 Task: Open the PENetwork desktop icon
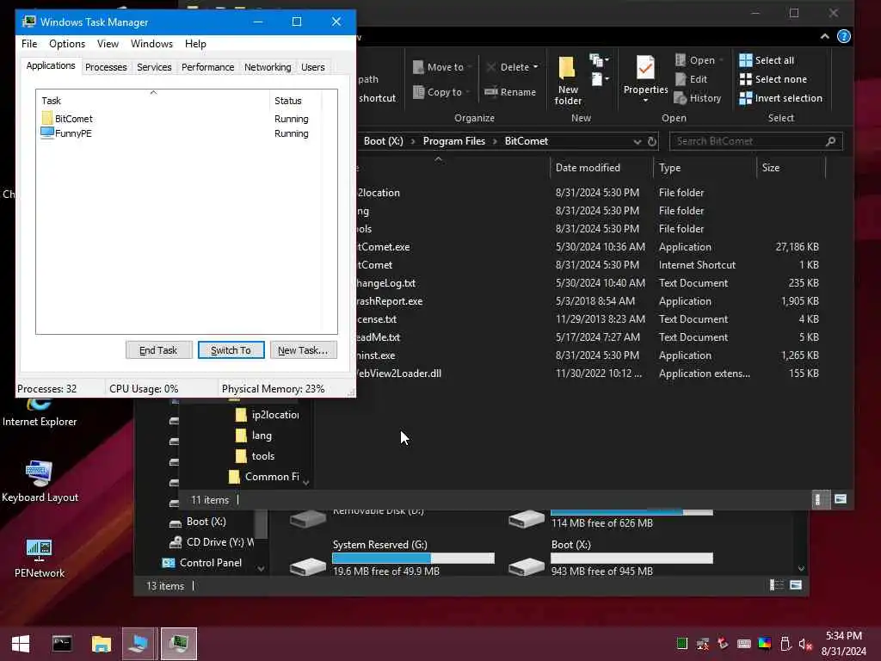click(x=40, y=558)
